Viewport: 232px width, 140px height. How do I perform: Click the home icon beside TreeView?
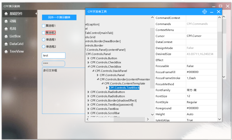pyautogui.click(x=6, y=51)
